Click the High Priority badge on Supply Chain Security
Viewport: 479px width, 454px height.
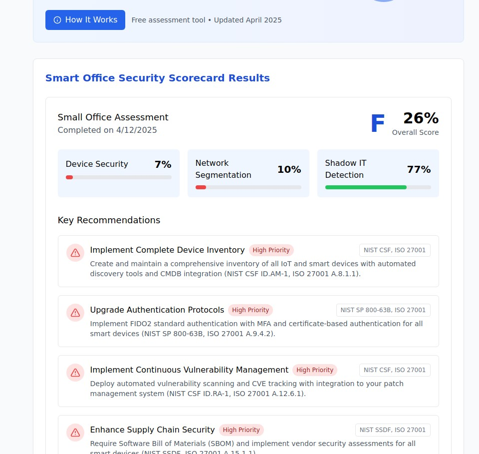pyautogui.click(x=241, y=430)
